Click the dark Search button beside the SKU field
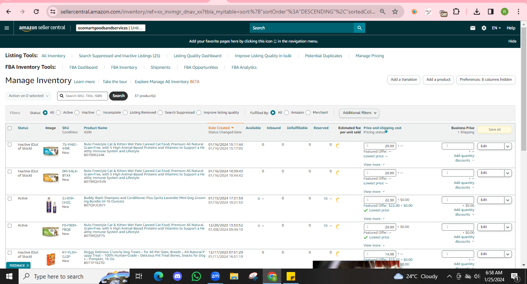Viewport: 527px width, 284px height. coord(119,96)
